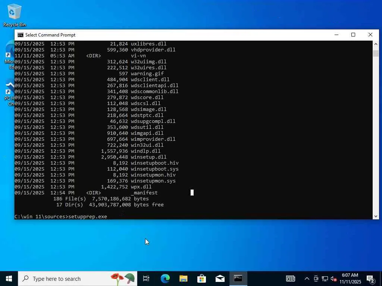The height and width of the screenshot is (286, 382).
Task: Click the taskbar search box
Action: (78, 279)
